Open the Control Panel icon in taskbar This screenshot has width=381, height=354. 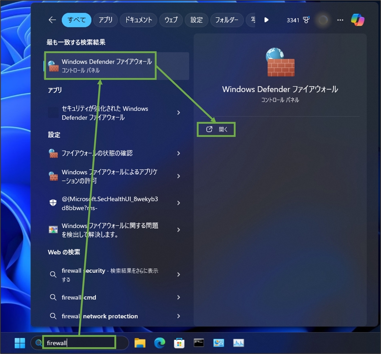tap(219, 343)
